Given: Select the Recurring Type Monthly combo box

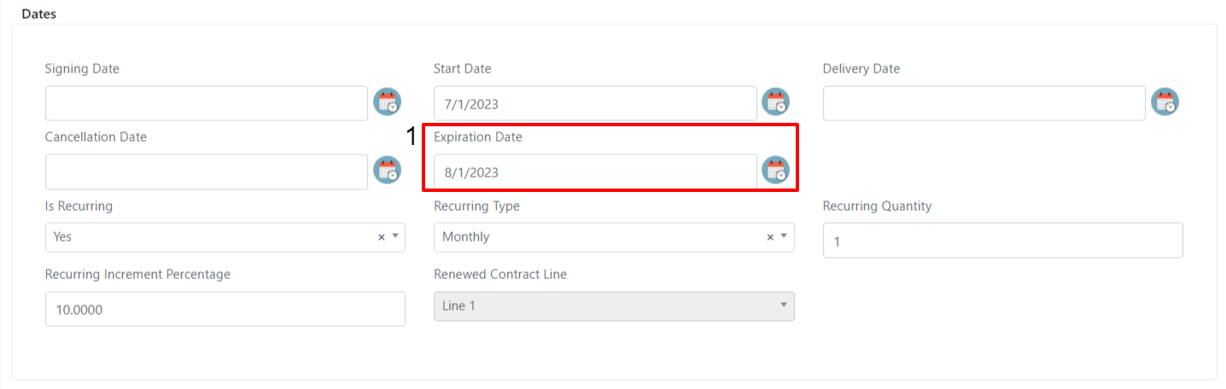Looking at the screenshot, I should pyautogui.click(x=614, y=237).
